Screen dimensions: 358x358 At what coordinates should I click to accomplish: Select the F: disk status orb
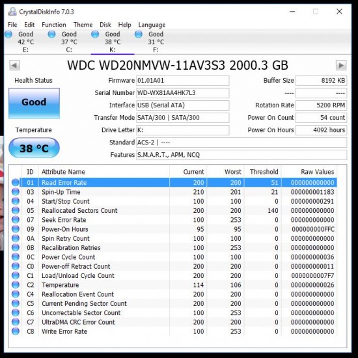(x=139, y=34)
